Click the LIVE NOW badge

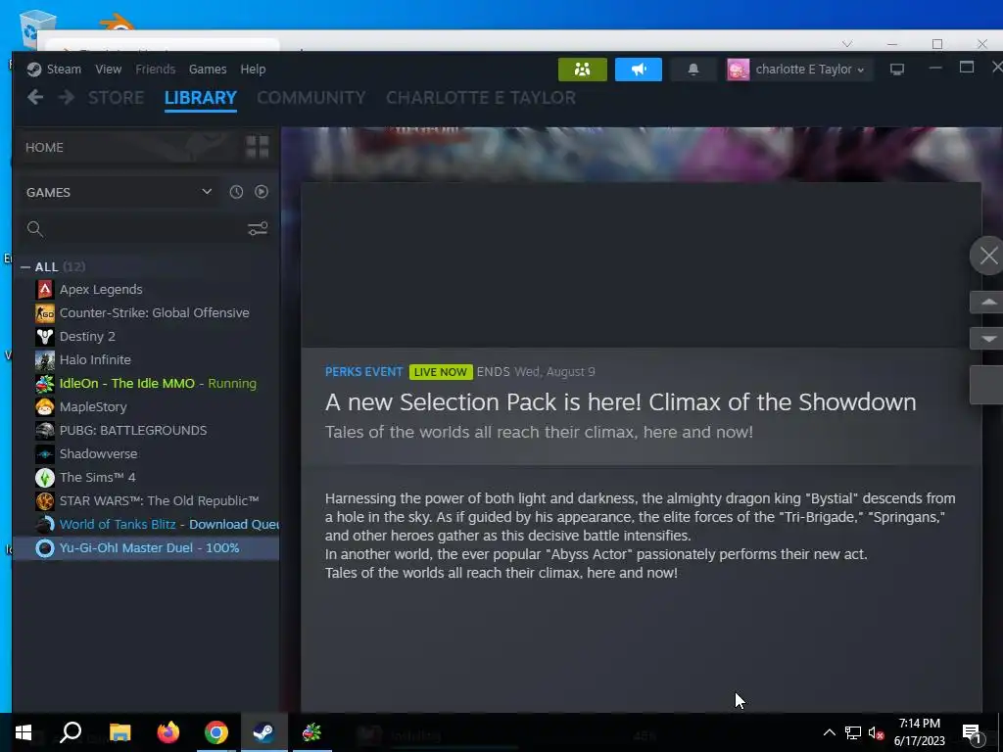pyautogui.click(x=441, y=372)
